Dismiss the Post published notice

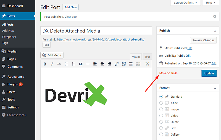tap(215, 17)
